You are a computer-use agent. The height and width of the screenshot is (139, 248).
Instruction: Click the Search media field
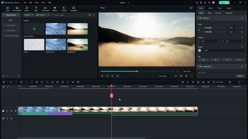tap(70, 15)
